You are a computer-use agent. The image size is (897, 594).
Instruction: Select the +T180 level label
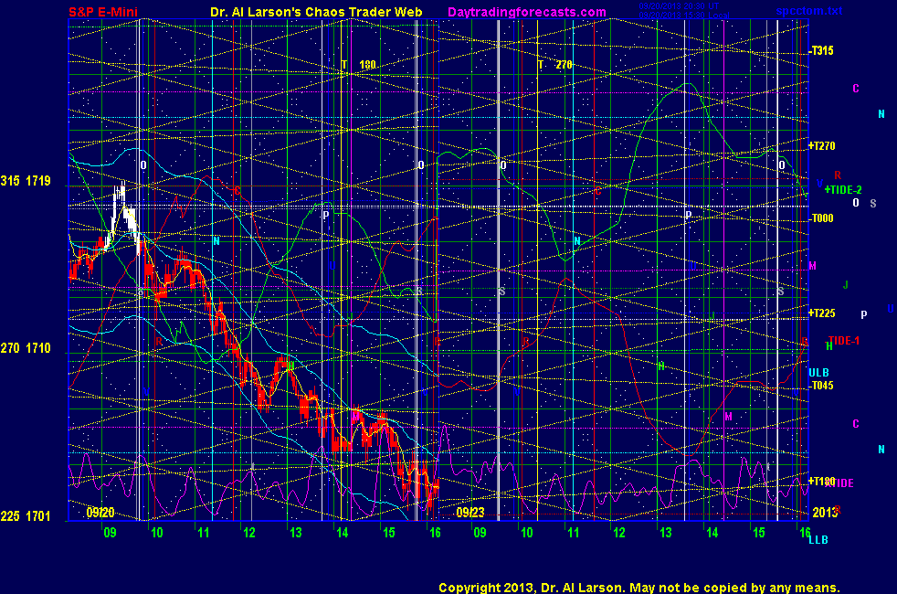pos(821,481)
